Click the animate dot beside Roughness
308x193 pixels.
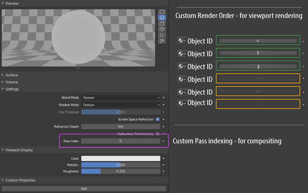pos(163,171)
